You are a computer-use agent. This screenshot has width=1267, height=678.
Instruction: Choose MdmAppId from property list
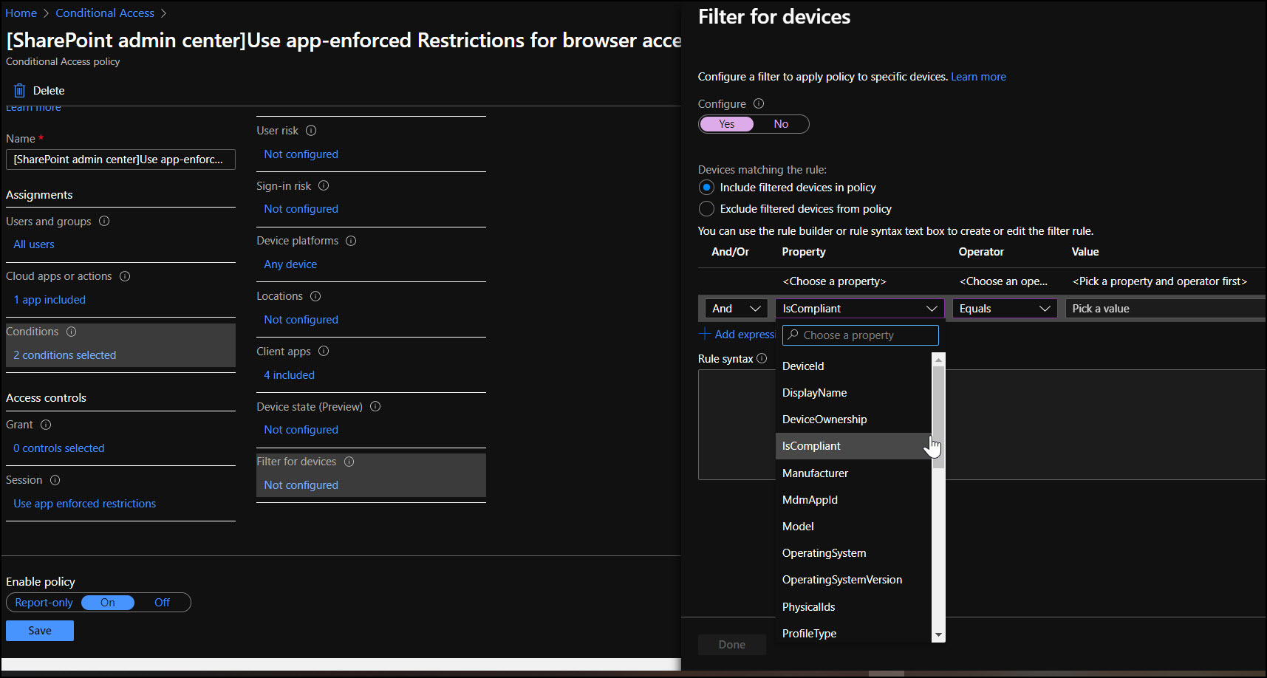pos(853,500)
